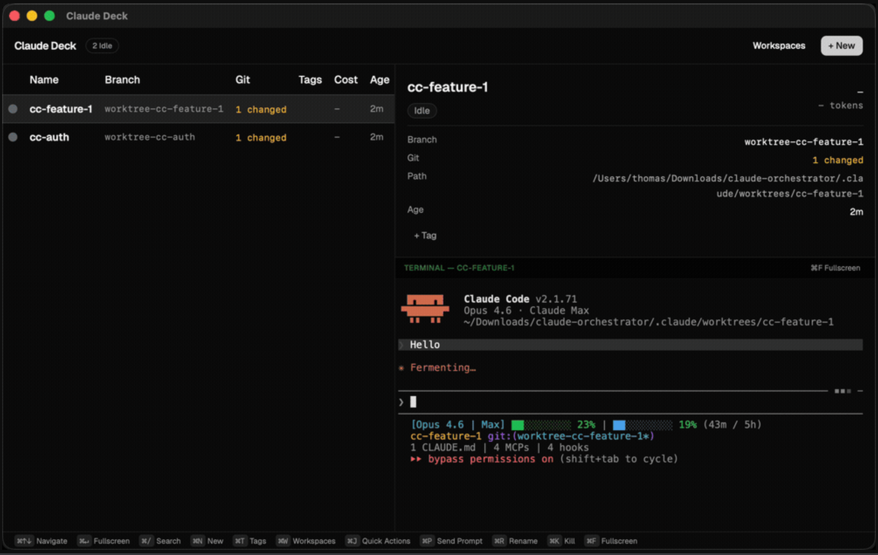Create a session with + New button
This screenshot has height=555, width=878.
(841, 46)
